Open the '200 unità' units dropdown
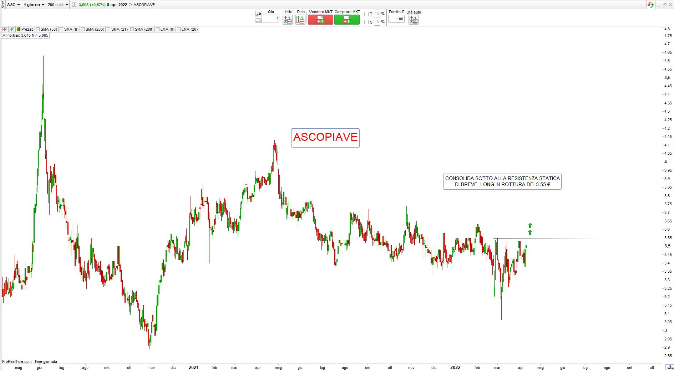The width and height of the screenshot is (674, 370). pyautogui.click(x=57, y=5)
